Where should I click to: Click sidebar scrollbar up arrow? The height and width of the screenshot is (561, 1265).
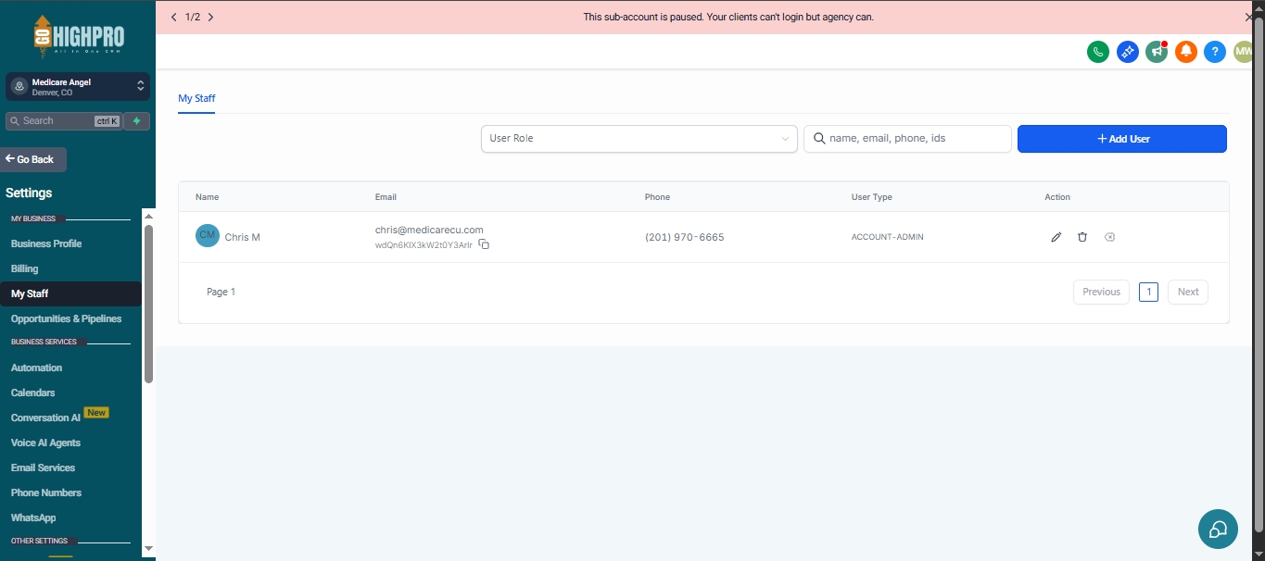[x=148, y=215]
